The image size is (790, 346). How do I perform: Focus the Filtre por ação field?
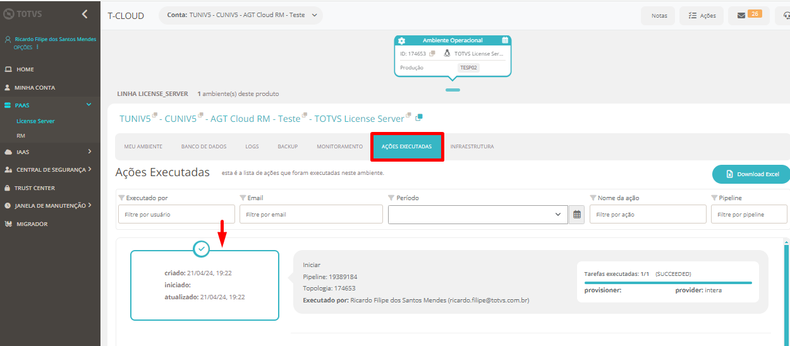648,214
